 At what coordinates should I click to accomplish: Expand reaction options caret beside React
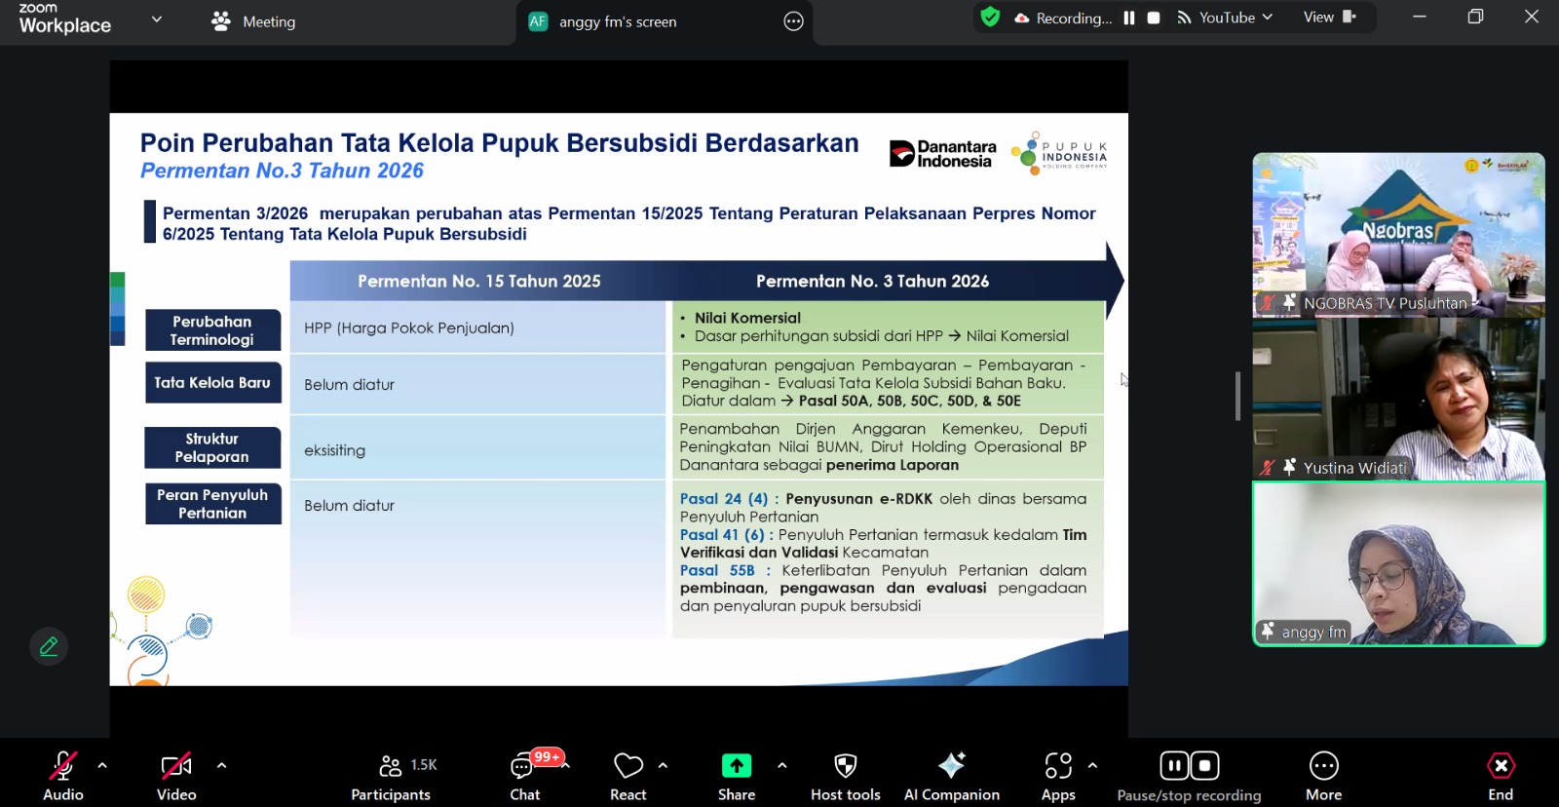click(x=663, y=766)
